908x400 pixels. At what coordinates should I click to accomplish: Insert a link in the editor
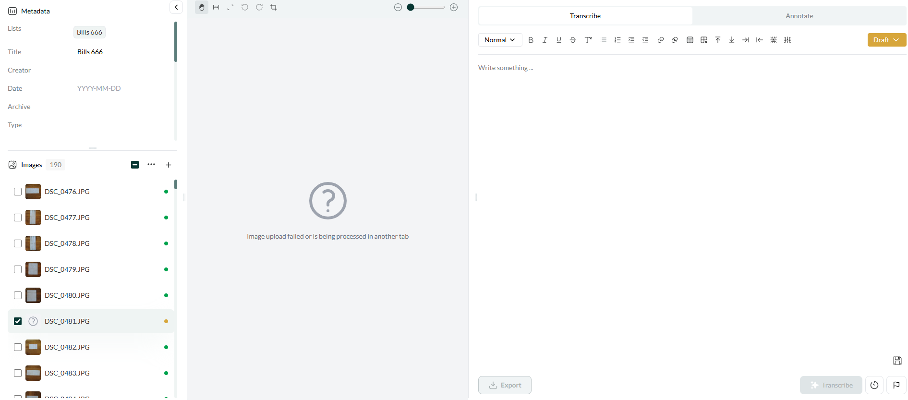[661, 40]
